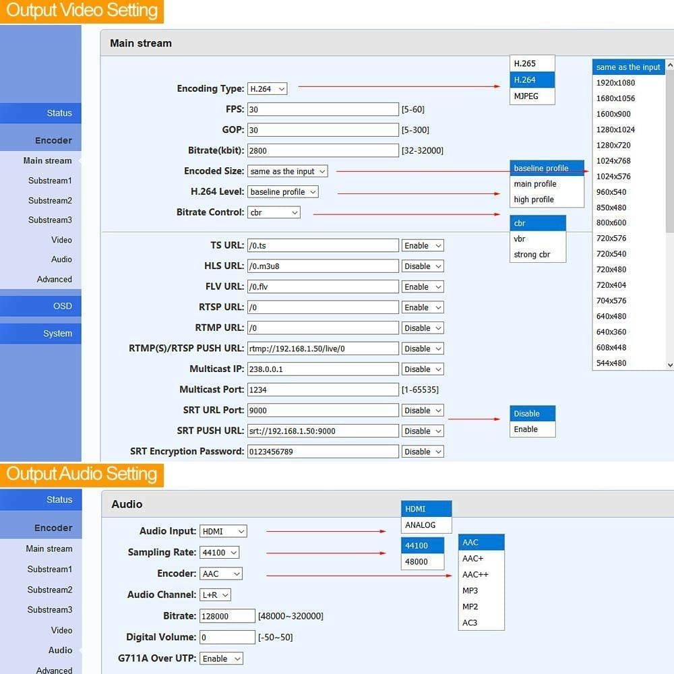Toggle the SRT Encryption Password enable selector
This screenshot has width=674, height=674.
point(423,452)
